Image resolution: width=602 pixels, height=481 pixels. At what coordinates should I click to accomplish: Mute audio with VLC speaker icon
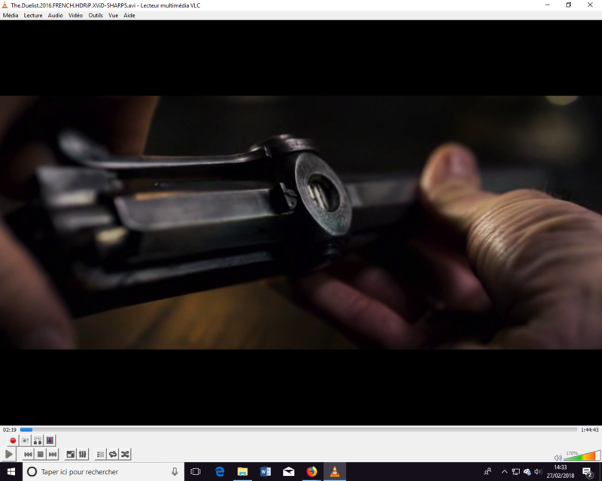point(558,457)
